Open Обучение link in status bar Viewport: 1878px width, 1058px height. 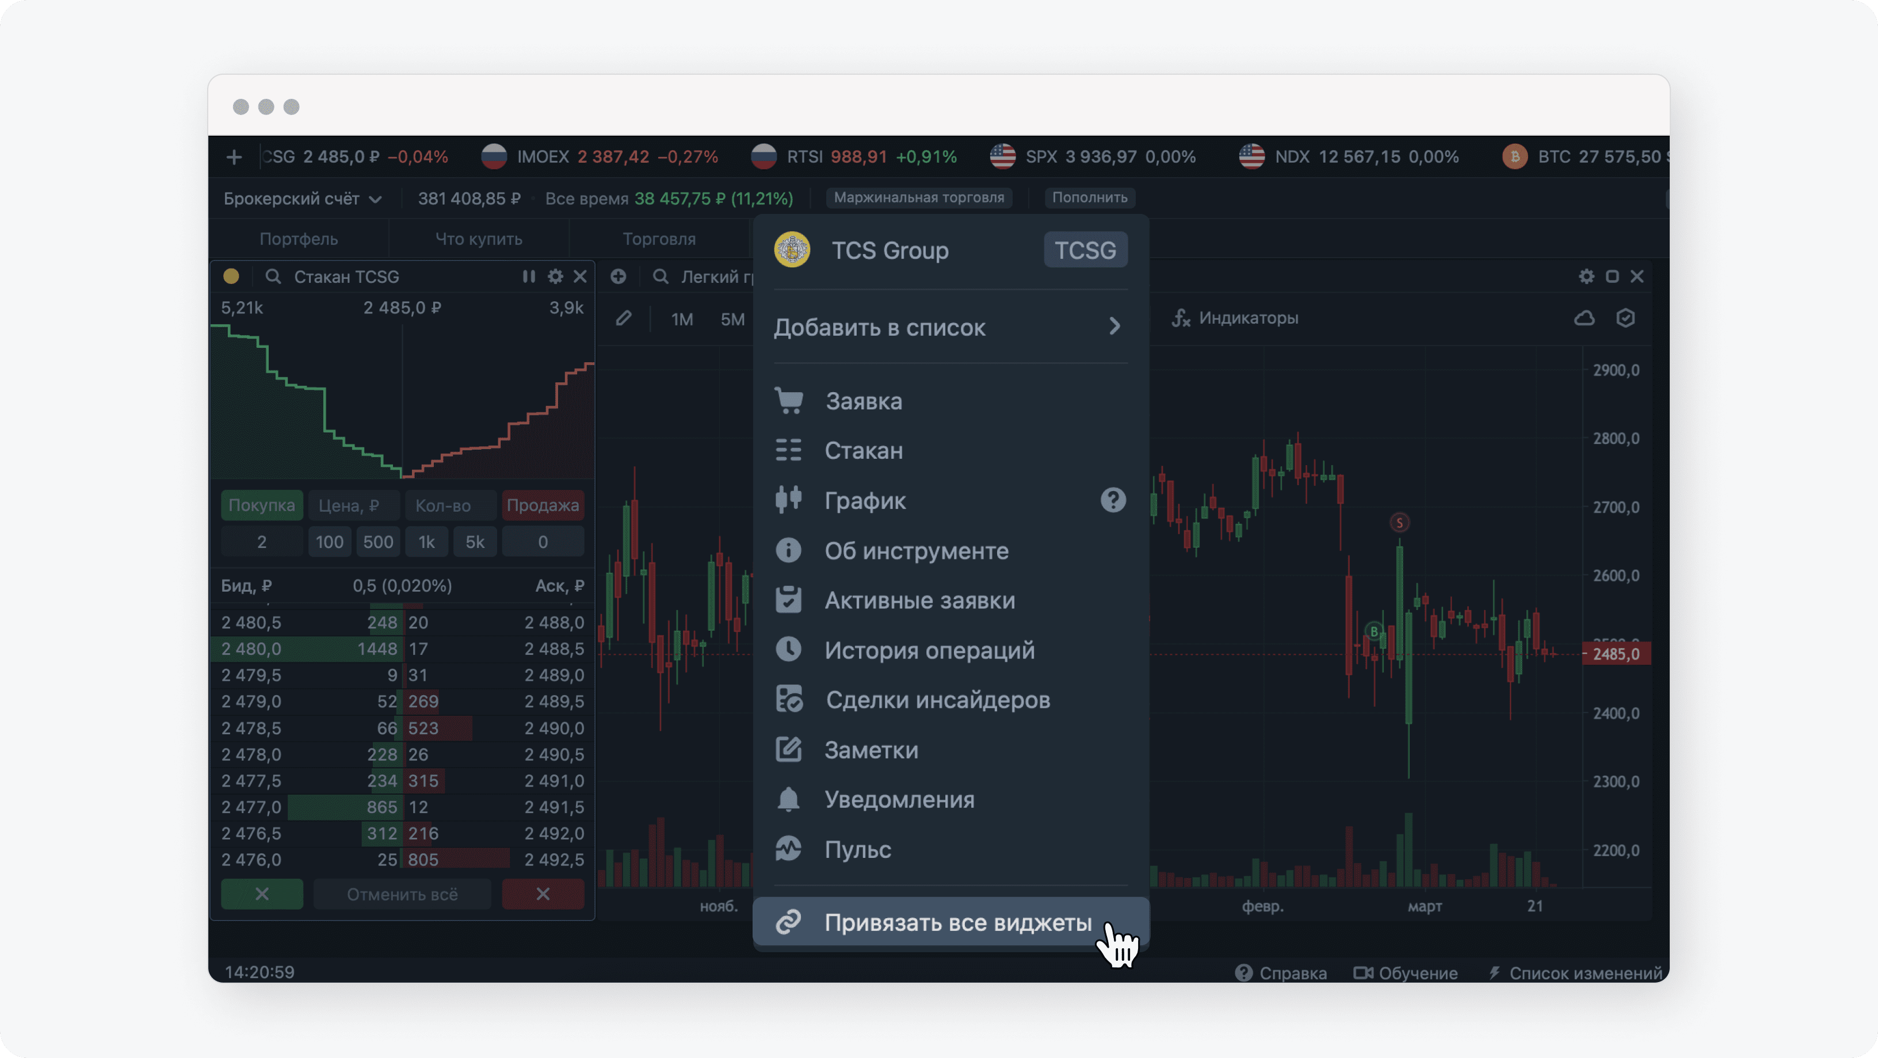pos(1406,973)
